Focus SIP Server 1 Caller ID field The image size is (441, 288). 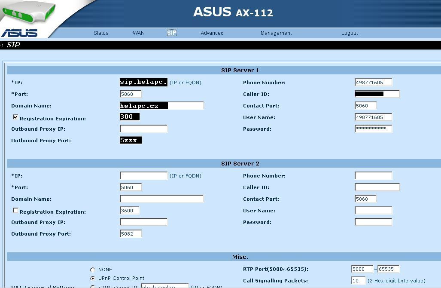pyautogui.click(x=377, y=94)
